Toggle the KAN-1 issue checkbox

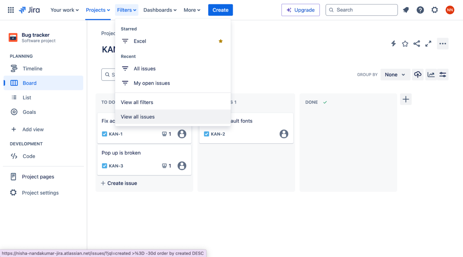[104, 134]
